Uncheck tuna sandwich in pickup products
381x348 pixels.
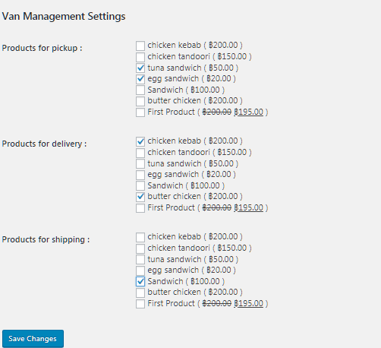(140, 68)
